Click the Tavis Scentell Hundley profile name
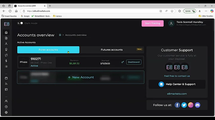 click(190, 22)
